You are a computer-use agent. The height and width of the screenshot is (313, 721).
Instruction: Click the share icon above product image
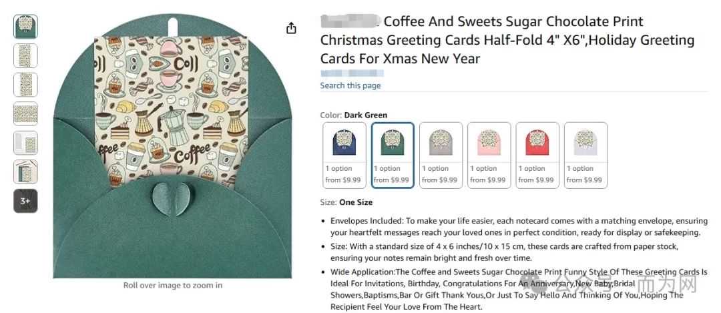291,28
